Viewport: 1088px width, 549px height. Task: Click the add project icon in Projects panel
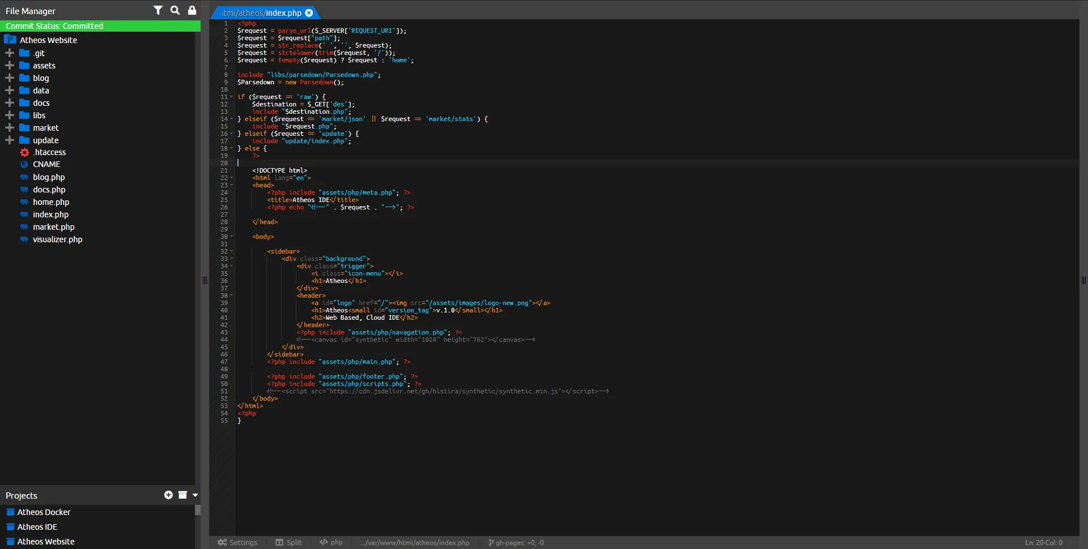click(x=168, y=495)
